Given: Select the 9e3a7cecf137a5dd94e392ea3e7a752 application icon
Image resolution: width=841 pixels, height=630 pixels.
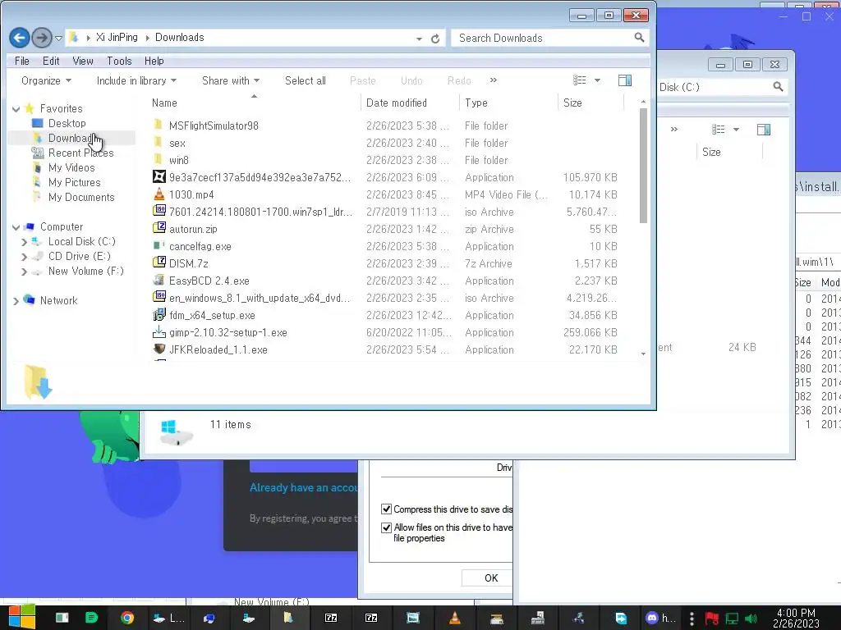Looking at the screenshot, I should click(159, 176).
